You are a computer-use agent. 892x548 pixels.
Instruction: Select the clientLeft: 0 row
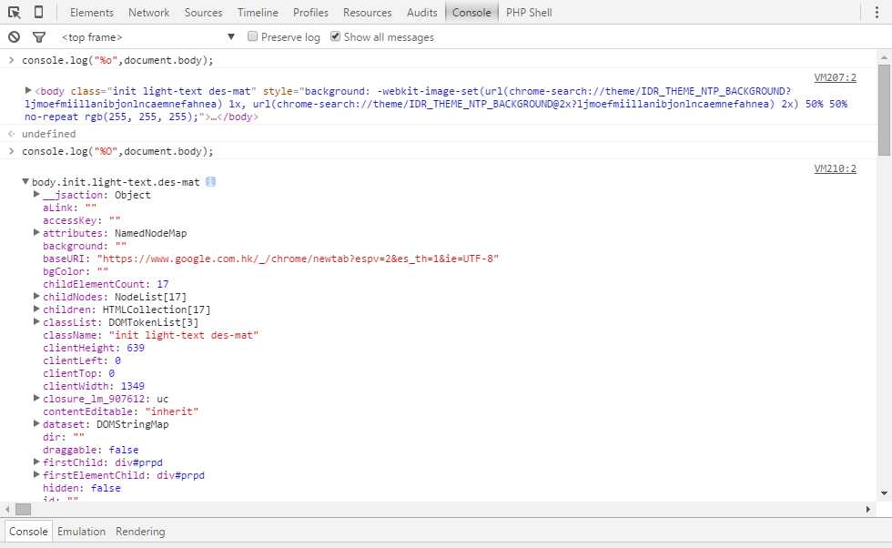coord(82,360)
